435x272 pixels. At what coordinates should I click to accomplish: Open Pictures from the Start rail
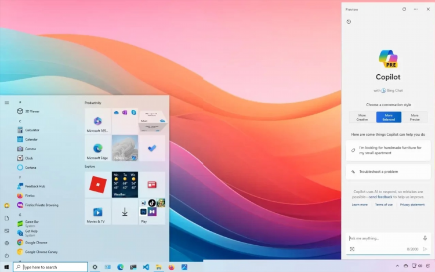pyautogui.click(x=6, y=231)
